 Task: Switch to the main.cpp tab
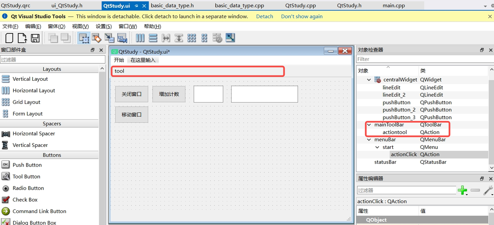(x=394, y=5)
